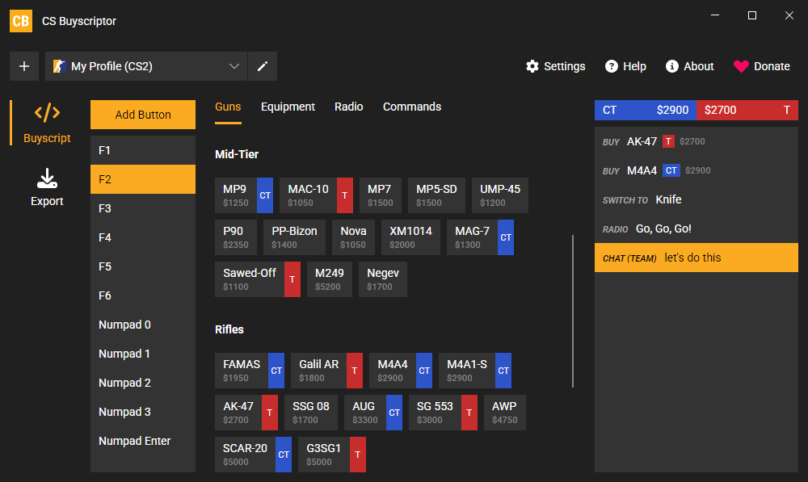Select the SWITCH TO Knife entry
The width and height of the screenshot is (808, 482).
coord(696,199)
